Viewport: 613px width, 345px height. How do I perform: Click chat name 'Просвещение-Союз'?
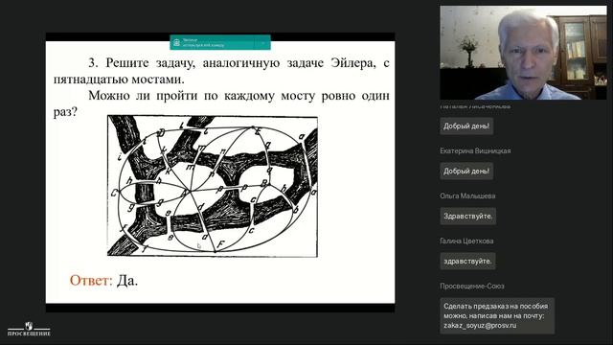pos(472,287)
